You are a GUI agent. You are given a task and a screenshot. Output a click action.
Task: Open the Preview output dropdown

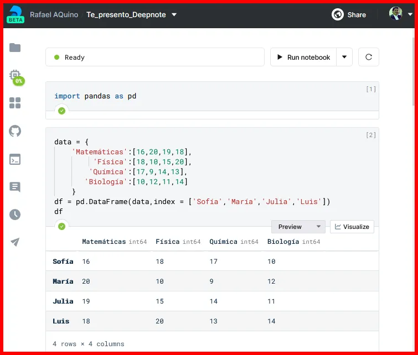298,227
